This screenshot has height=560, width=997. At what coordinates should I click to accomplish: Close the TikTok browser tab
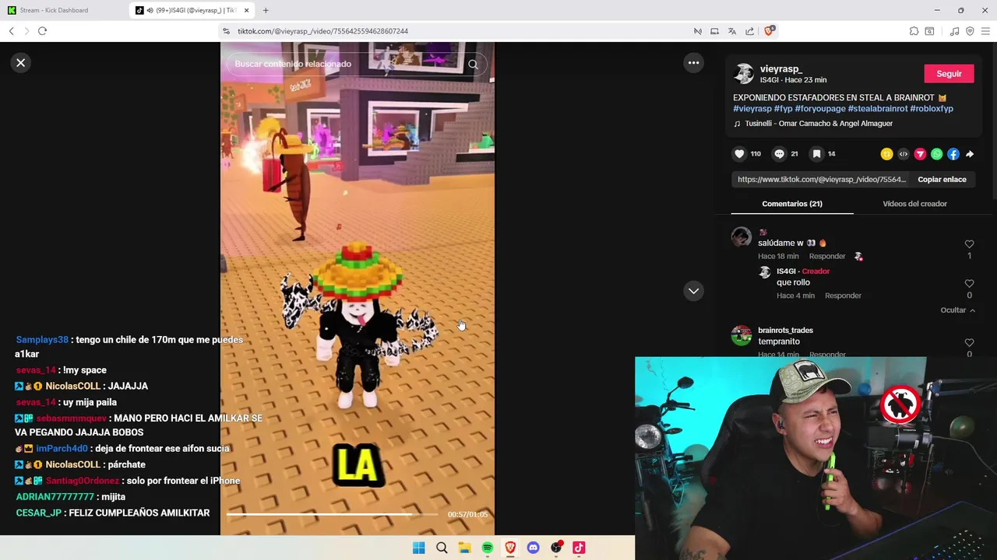click(247, 10)
